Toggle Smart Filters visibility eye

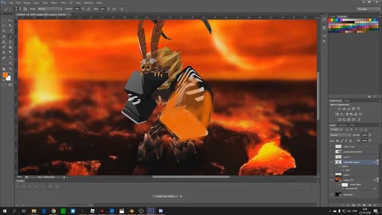(340, 185)
